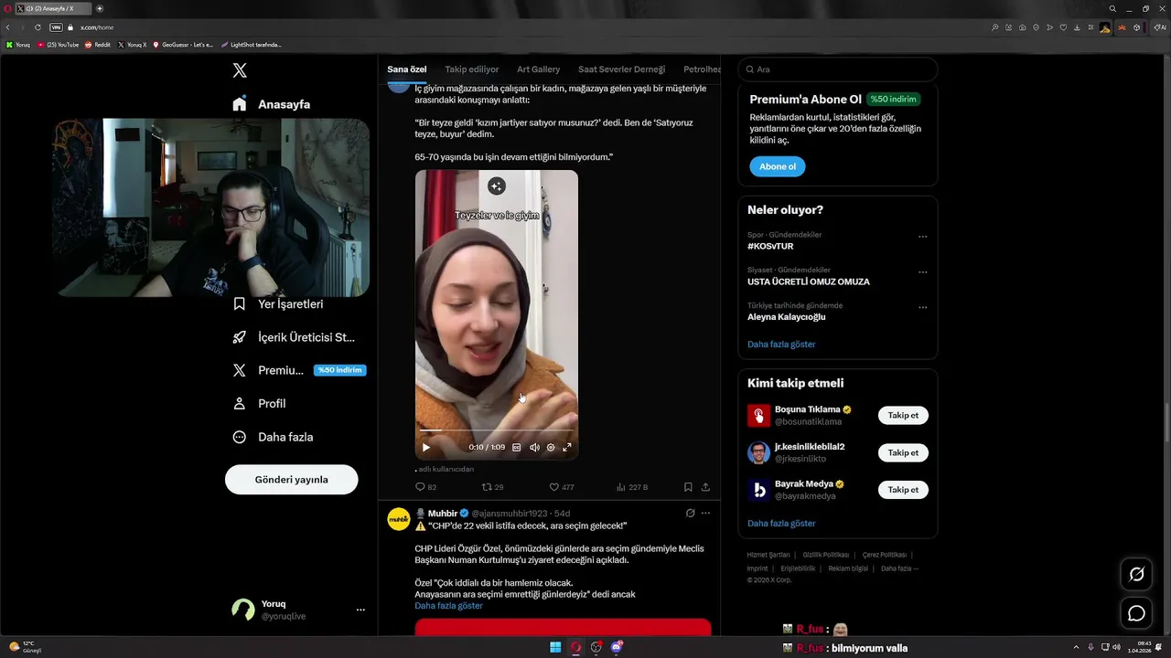Open the Reddit bookmark
This screenshot has height=658, width=1171.
[x=97, y=44]
